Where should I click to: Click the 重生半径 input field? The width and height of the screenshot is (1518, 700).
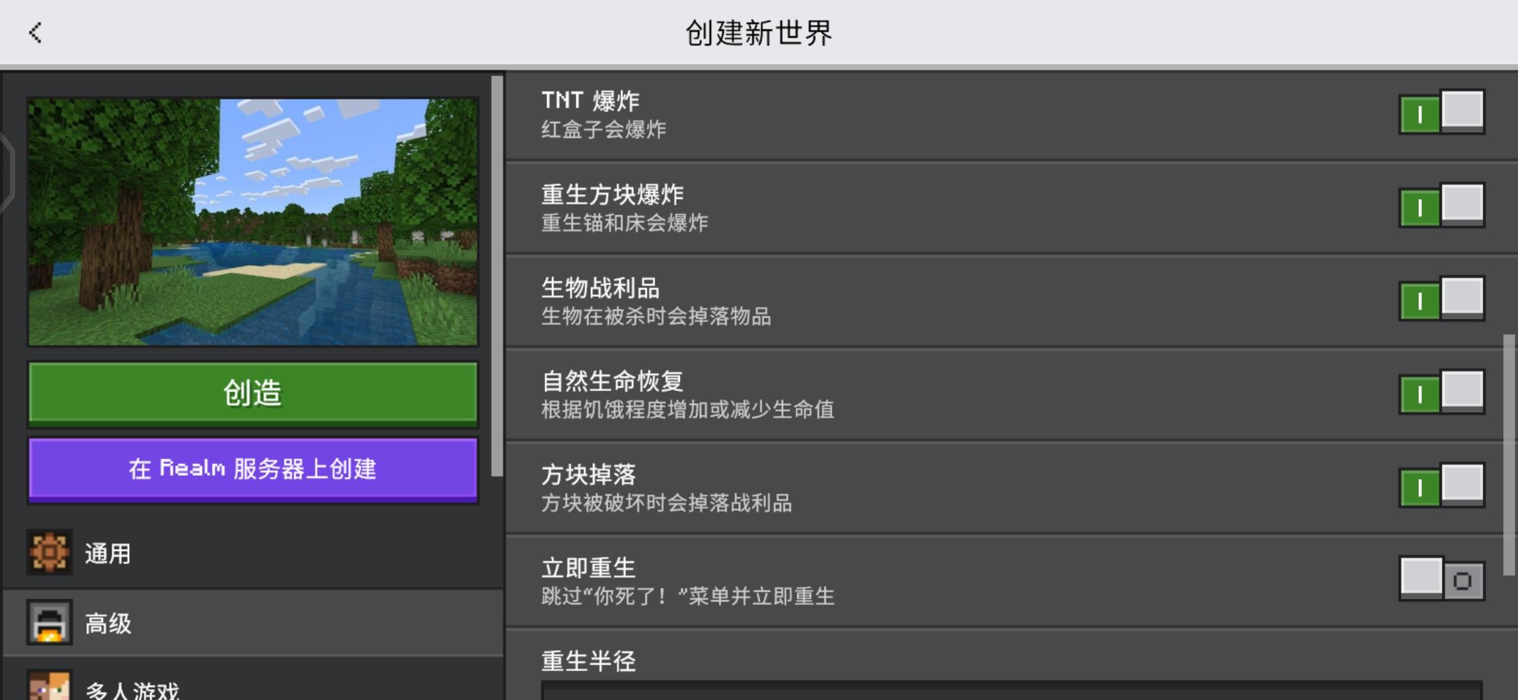point(1011,690)
